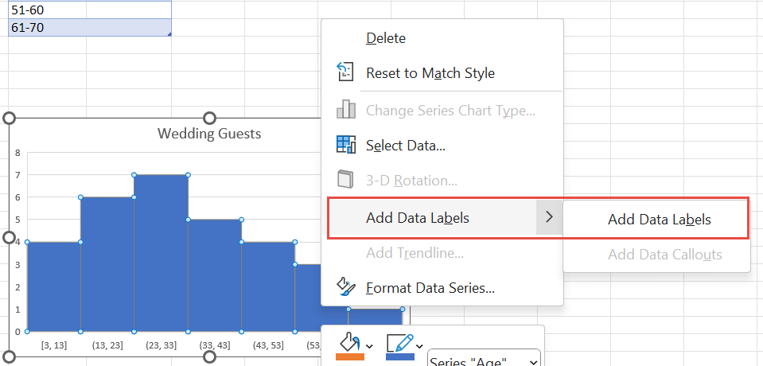Expand the Outline color dropdown arrow
Screen dimensions: 763x366
(x=419, y=346)
